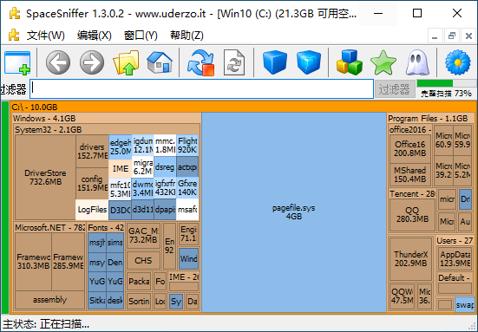Select the pagefile.sys 4GB block

294,212
